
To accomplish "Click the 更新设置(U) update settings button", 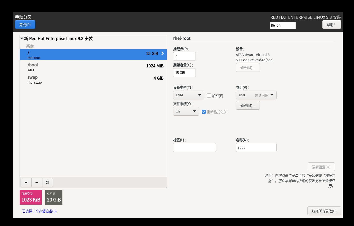I will point(321,167).
